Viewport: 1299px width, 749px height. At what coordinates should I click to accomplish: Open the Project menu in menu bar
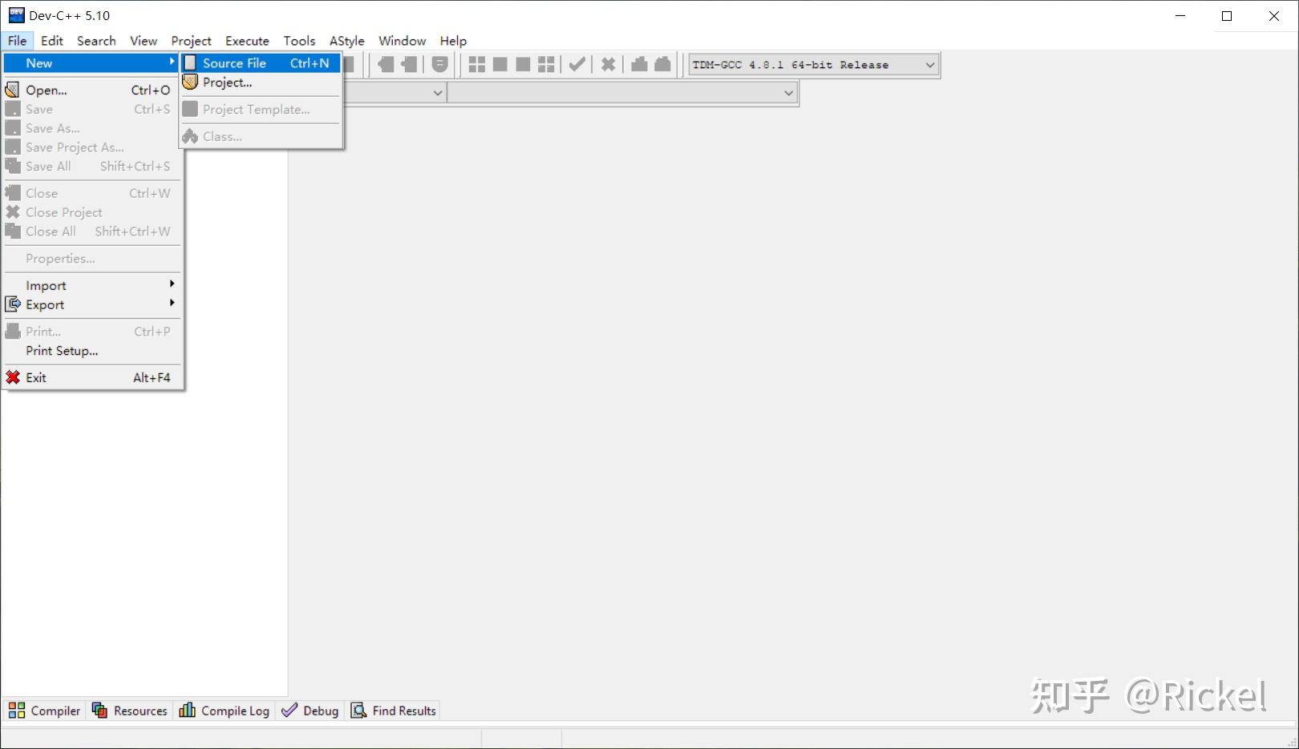pos(191,41)
